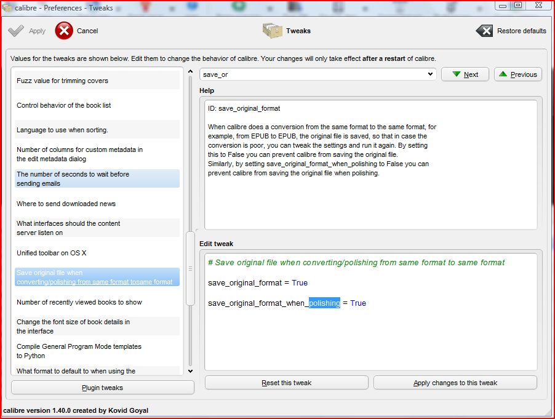
Task: Select 'Fuzz value for trimming covers' tweak
Action: point(97,81)
